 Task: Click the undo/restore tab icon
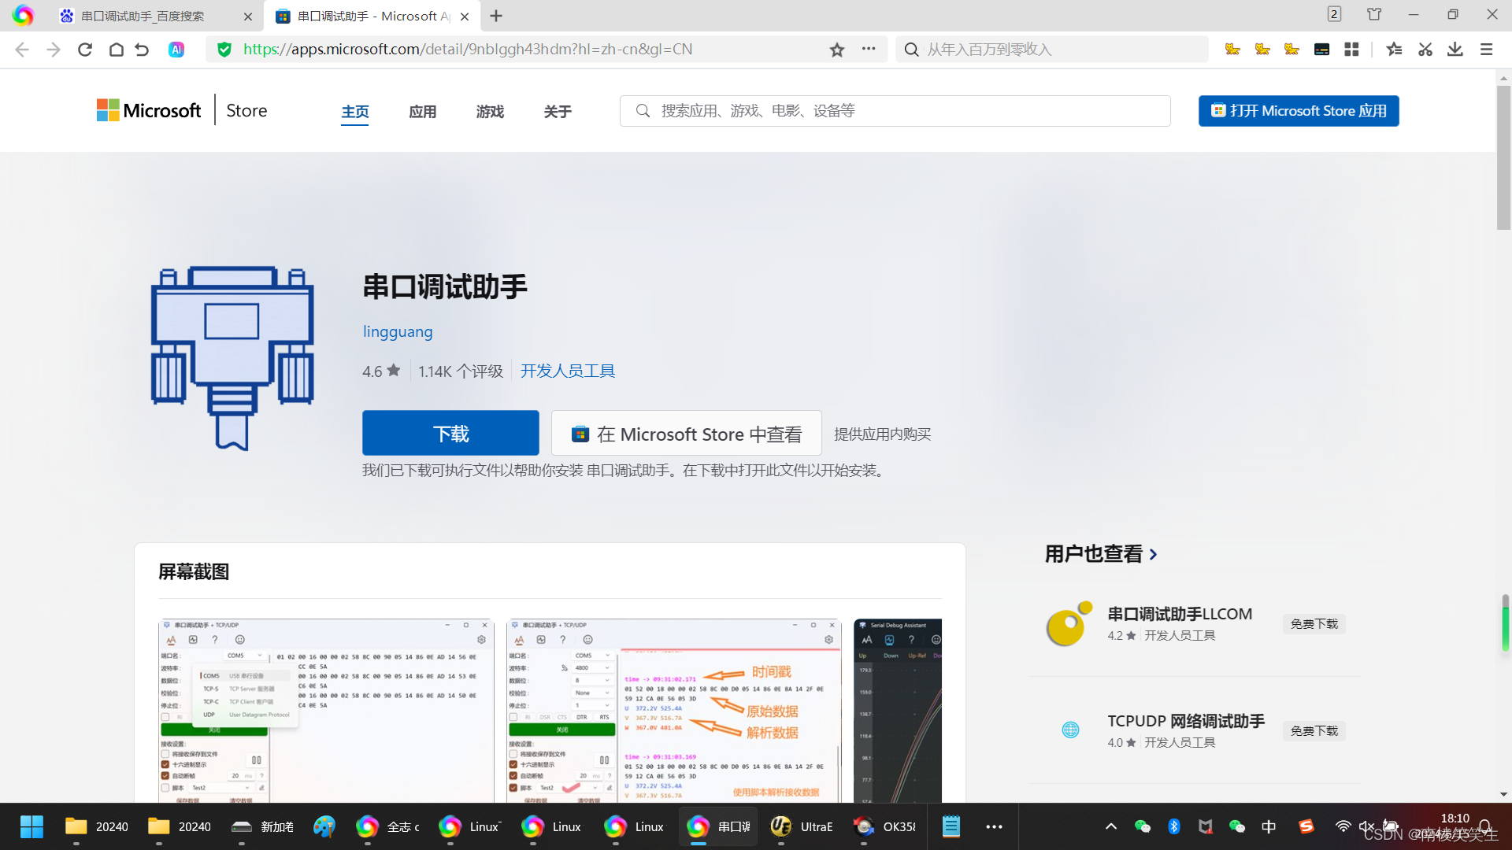tap(142, 50)
